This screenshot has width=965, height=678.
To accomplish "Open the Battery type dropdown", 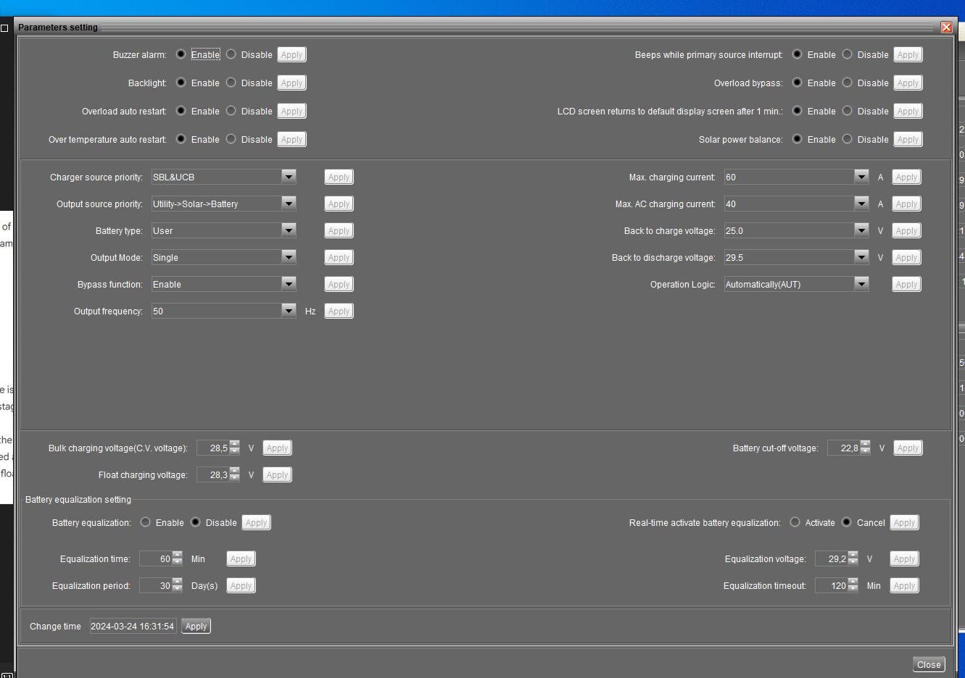I will coord(289,230).
